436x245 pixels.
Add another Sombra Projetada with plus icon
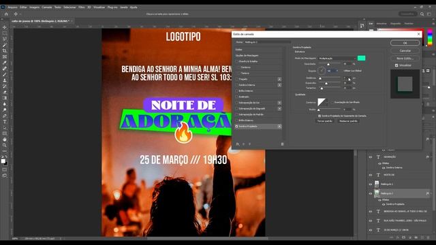click(279, 127)
